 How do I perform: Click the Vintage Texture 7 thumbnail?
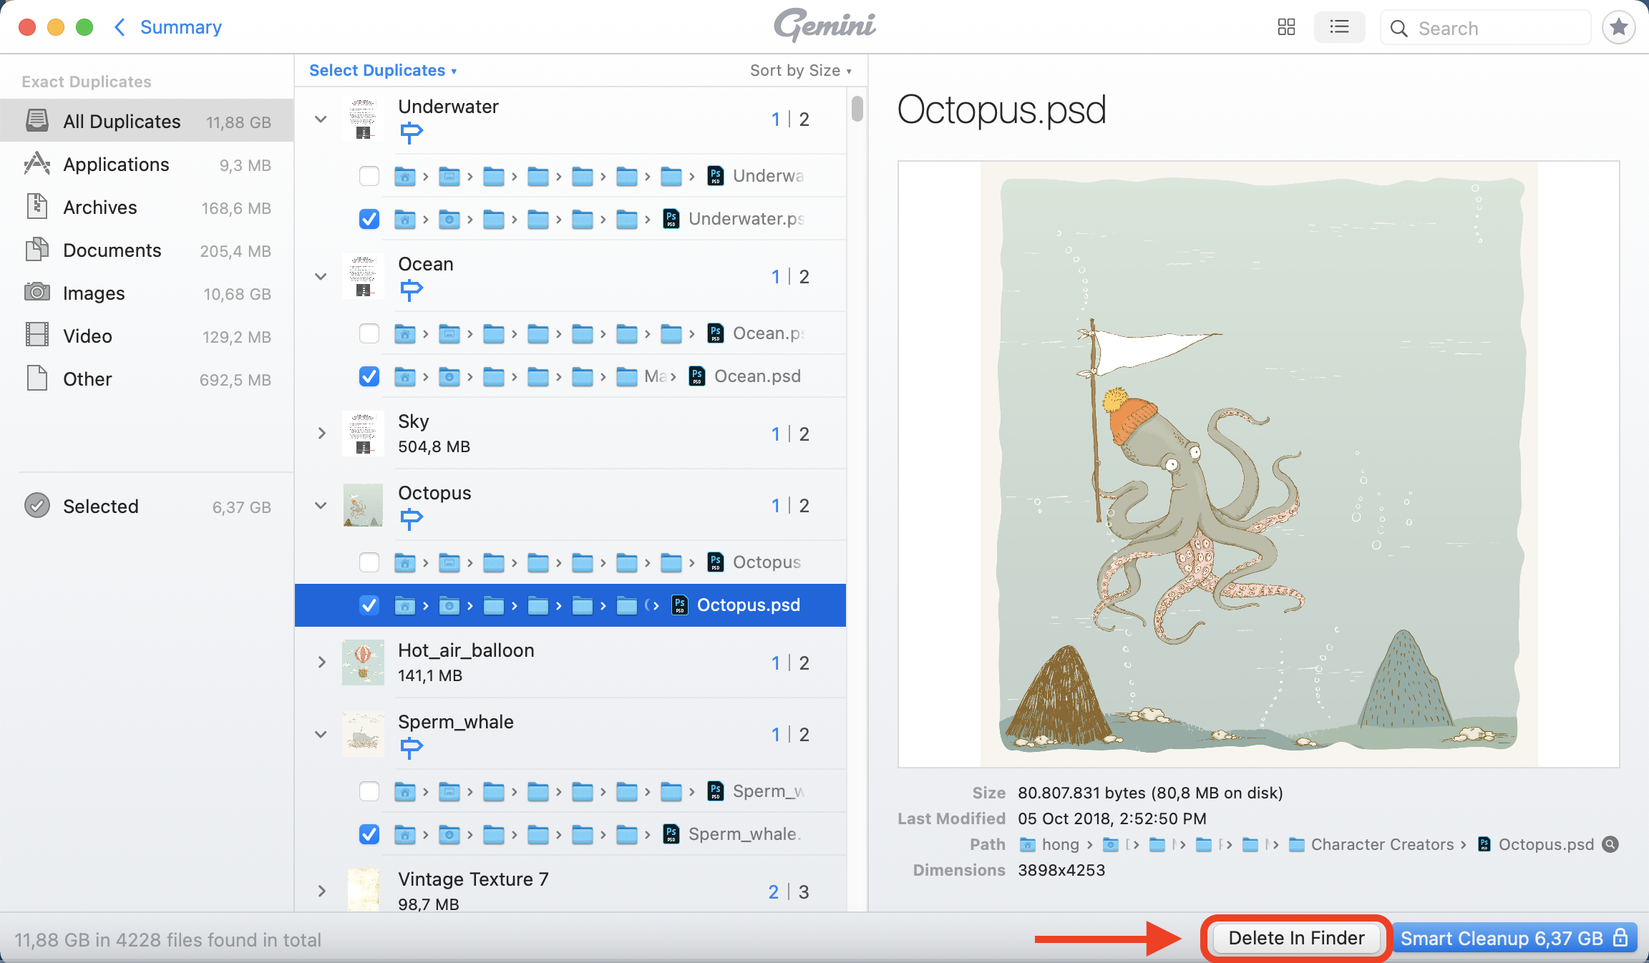point(363,890)
